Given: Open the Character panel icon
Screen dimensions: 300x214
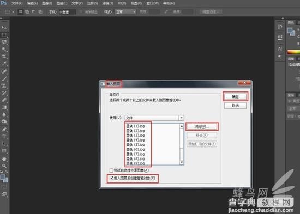Looking at the screenshot, I should (280, 49).
